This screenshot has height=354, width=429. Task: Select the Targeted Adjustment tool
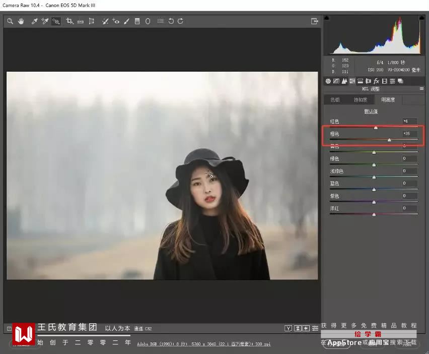tap(56, 21)
